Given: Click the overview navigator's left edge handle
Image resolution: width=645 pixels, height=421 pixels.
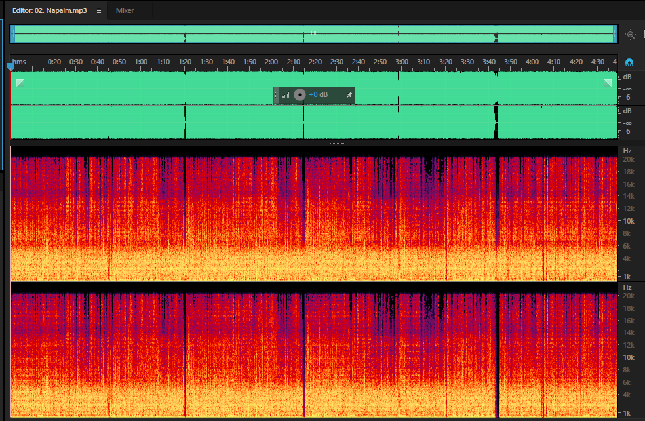Looking at the screenshot, I should coord(12,33).
